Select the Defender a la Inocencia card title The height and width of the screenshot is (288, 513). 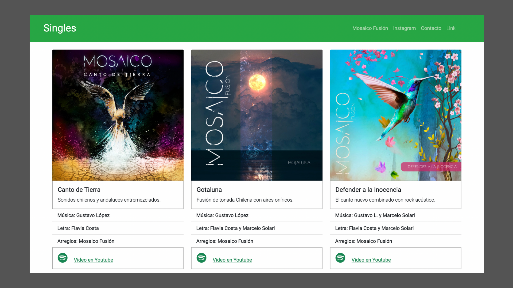[x=368, y=190]
